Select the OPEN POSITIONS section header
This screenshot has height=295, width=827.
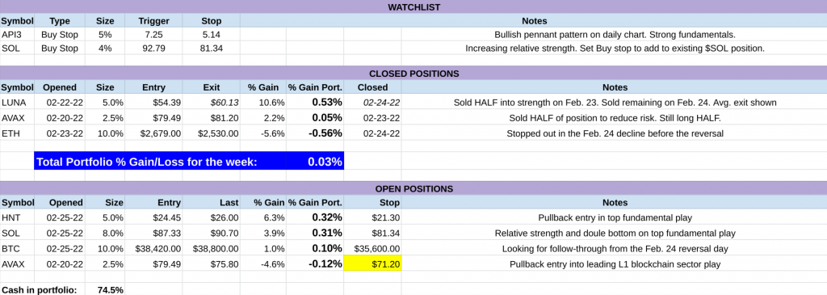[413, 188]
